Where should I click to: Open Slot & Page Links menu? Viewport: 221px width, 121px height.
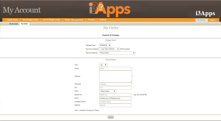click(30, 20)
